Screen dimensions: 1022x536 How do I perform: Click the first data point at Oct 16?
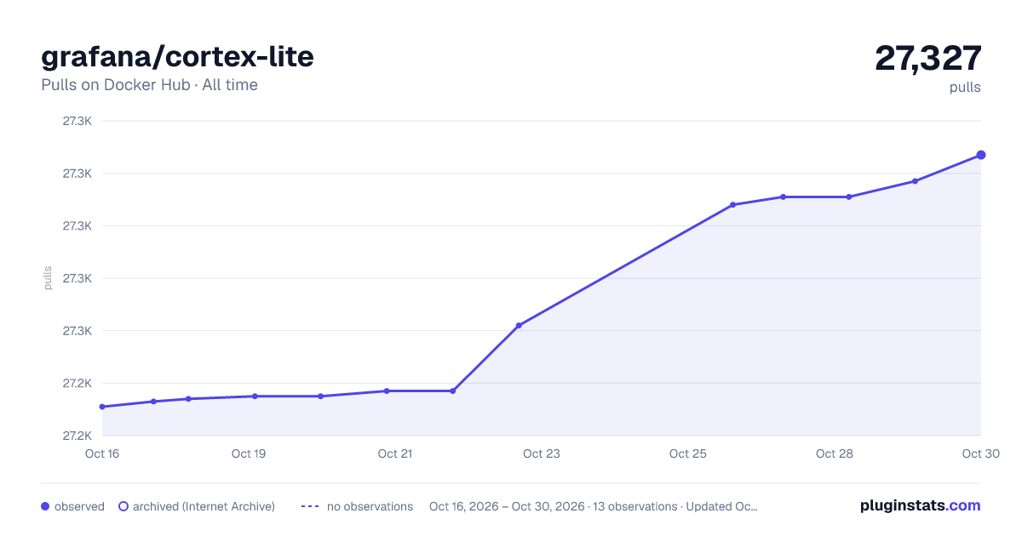102,407
